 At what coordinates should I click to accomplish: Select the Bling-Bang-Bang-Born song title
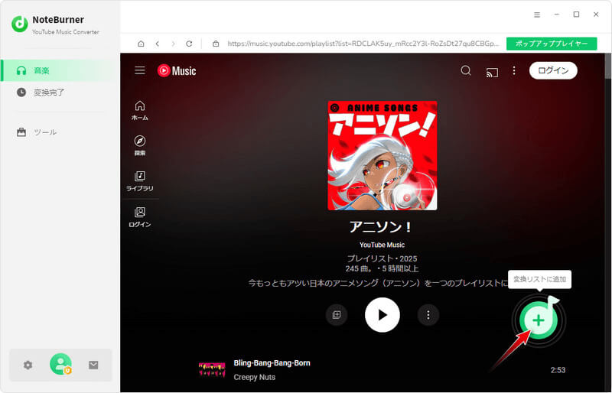point(272,363)
